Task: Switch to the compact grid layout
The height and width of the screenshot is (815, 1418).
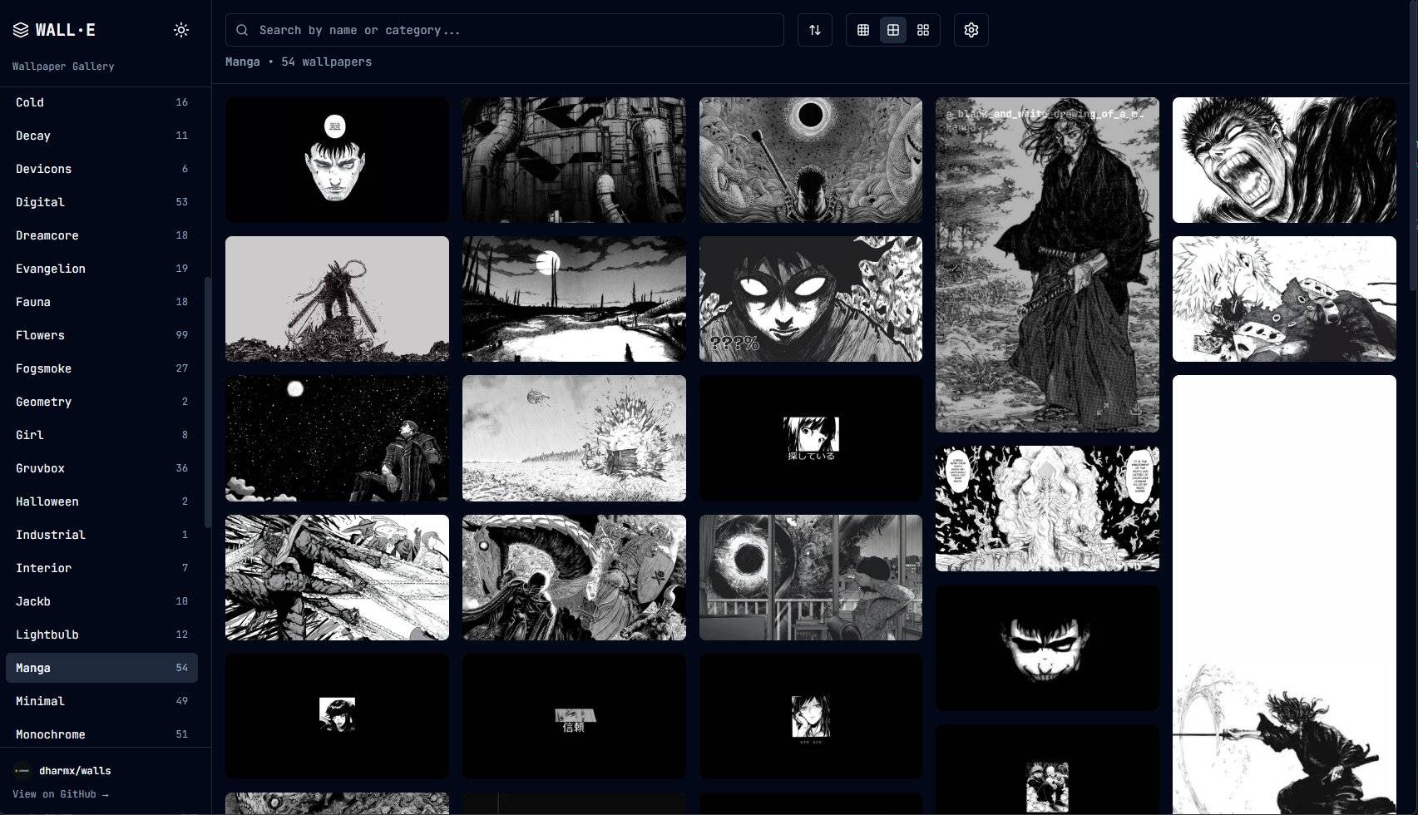Action: point(863,29)
